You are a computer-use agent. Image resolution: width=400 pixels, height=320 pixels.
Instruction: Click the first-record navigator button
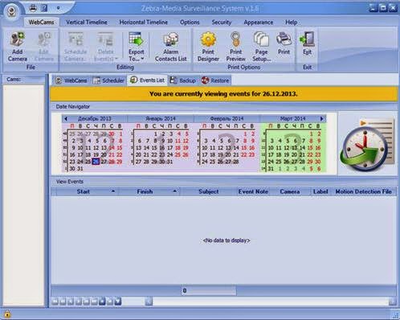pyautogui.click(x=55, y=302)
